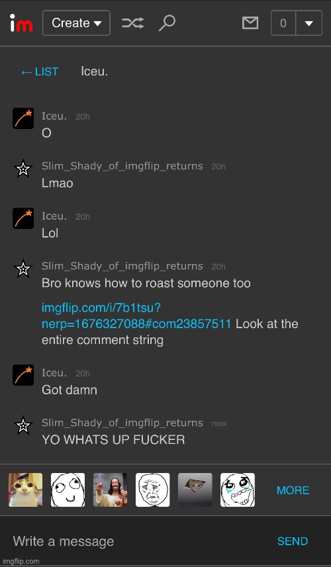Open the envelope messages icon
Image resolution: width=331 pixels, height=567 pixels.
(x=250, y=23)
